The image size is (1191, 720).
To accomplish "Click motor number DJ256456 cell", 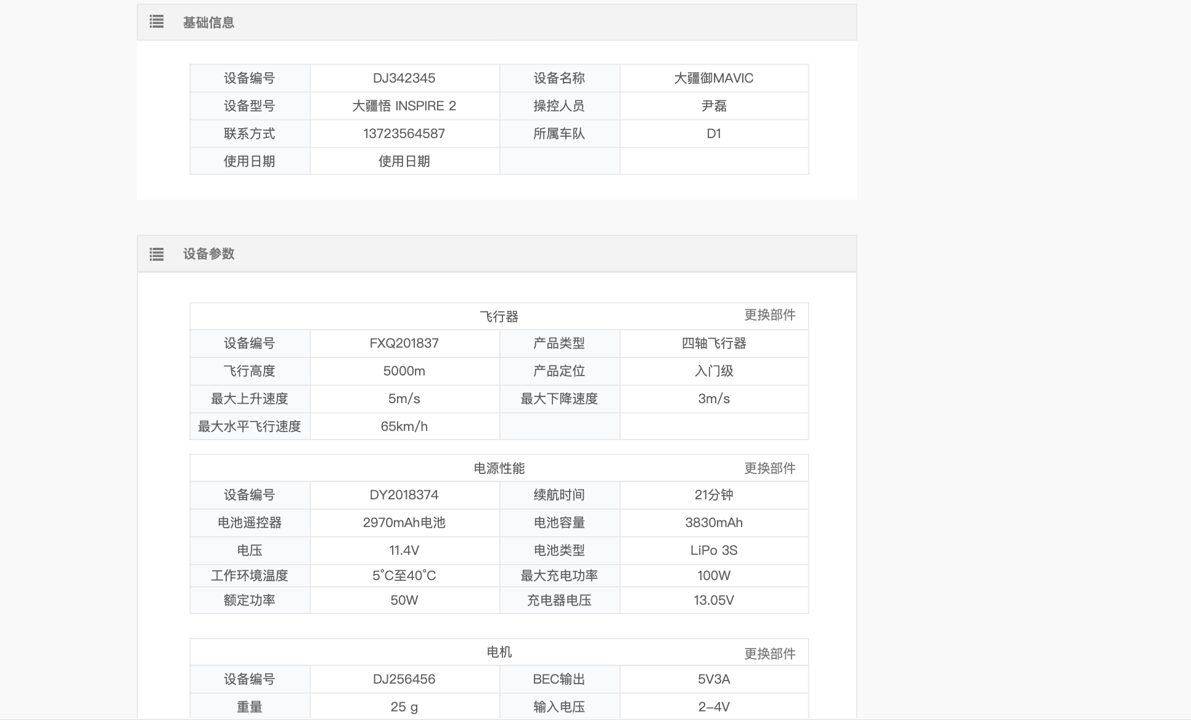I will point(404,679).
